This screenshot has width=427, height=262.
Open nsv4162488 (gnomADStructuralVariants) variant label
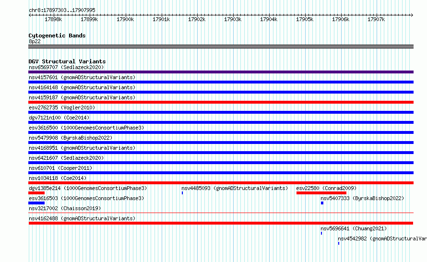(x=82, y=218)
